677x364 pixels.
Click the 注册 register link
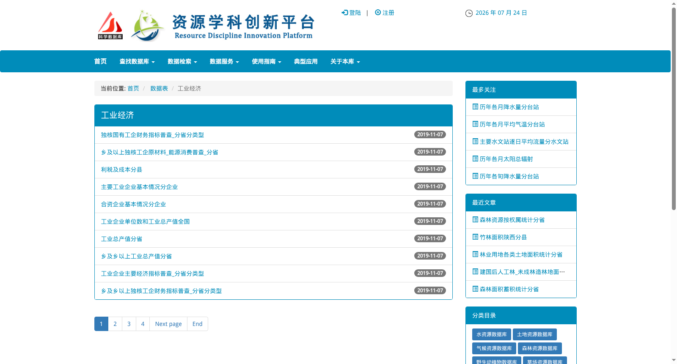pos(388,13)
